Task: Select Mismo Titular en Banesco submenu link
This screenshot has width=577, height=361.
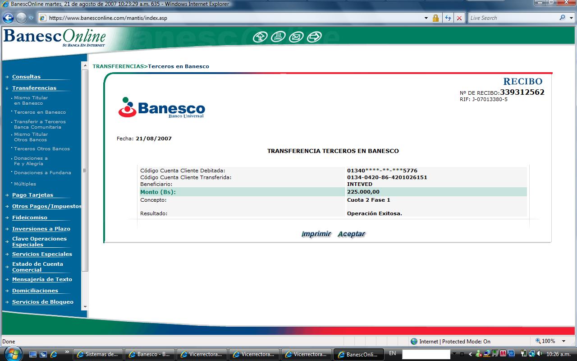Action: pos(31,100)
